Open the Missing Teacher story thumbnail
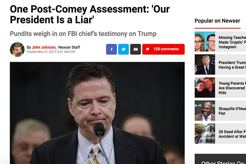 tap(205, 41)
